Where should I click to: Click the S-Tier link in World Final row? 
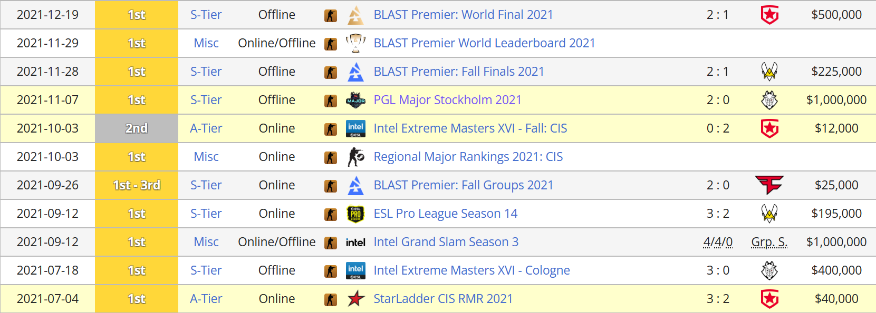point(206,15)
